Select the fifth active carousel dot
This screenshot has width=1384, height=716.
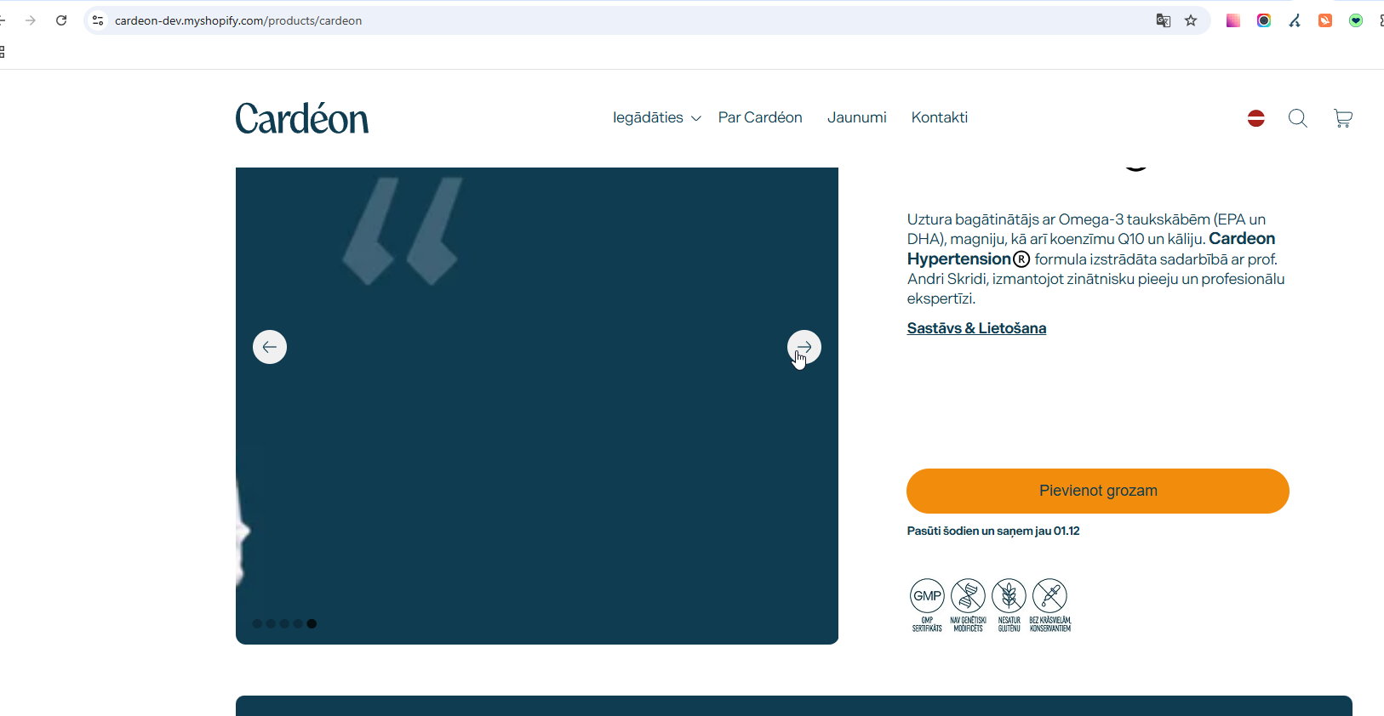[312, 623]
